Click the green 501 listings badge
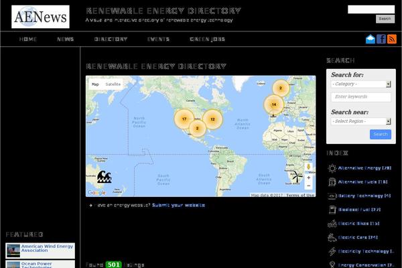The width and height of the screenshot is (402, 268). click(113, 265)
